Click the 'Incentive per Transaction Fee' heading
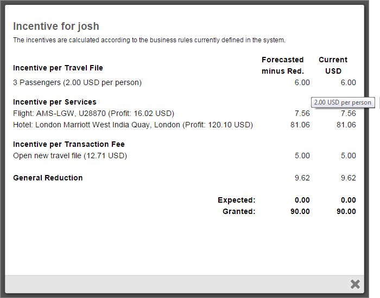 (x=69, y=144)
